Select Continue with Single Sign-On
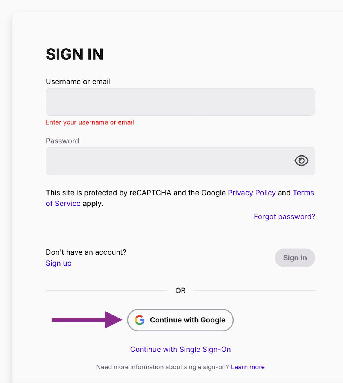The width and height of the screenshot is (343, 383). tap(180, 349)
